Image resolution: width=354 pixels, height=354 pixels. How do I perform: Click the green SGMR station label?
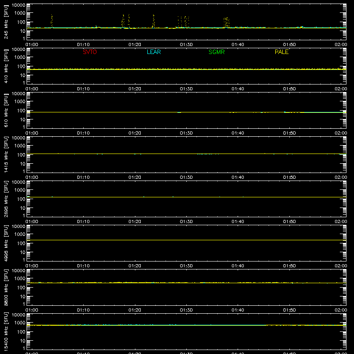216,52
